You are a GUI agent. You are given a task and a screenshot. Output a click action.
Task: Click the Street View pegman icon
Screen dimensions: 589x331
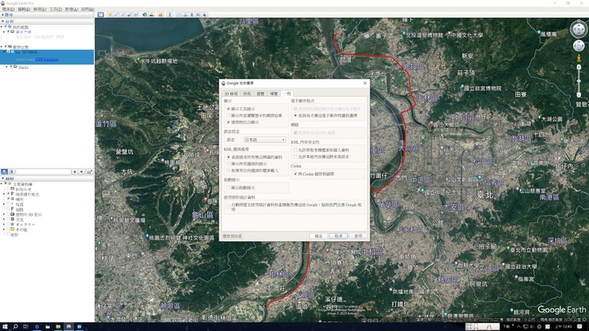[579, 58]
